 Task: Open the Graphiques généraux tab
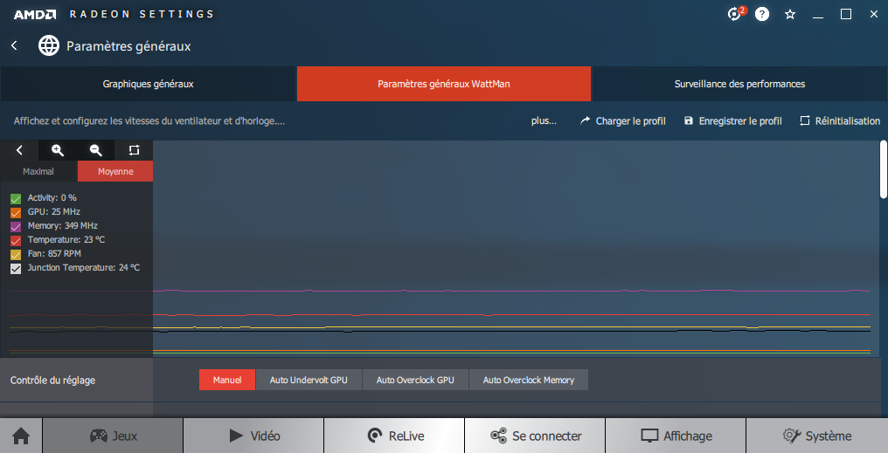tap(148, 85)
